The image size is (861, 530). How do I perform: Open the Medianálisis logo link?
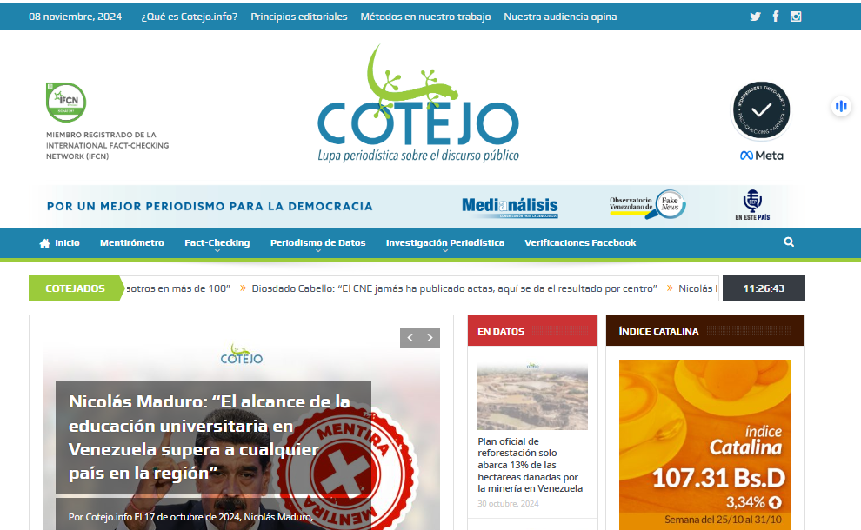coord(510,207)
